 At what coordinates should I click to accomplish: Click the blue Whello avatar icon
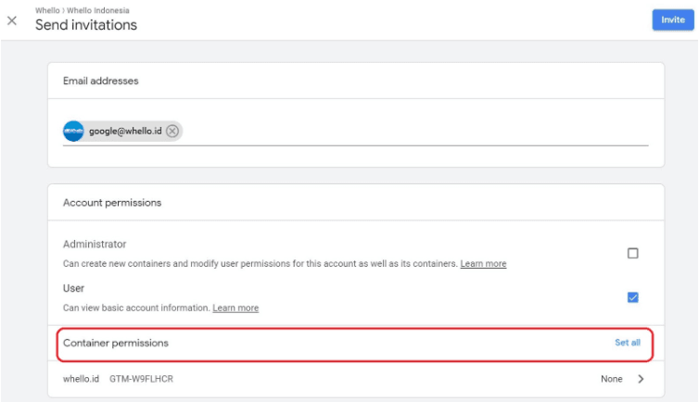[73, 132]
